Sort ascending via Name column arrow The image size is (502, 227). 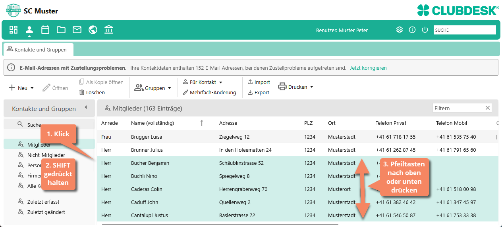point(202,123)
